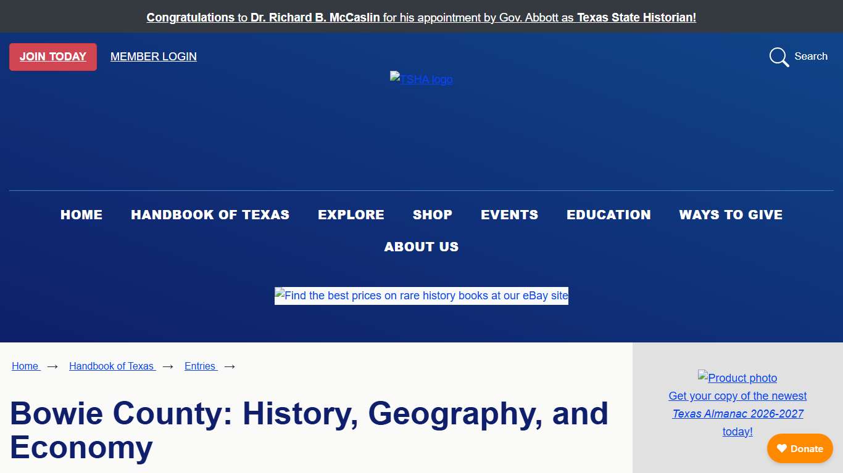
Task: Go to the Home menu item
Action: pyautogui.click(x=81, y=215)
